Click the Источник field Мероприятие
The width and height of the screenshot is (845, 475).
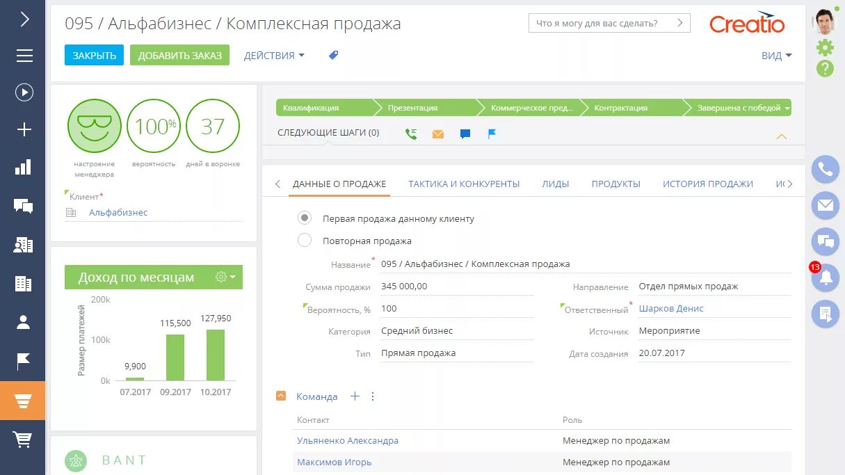coord(714,331)
